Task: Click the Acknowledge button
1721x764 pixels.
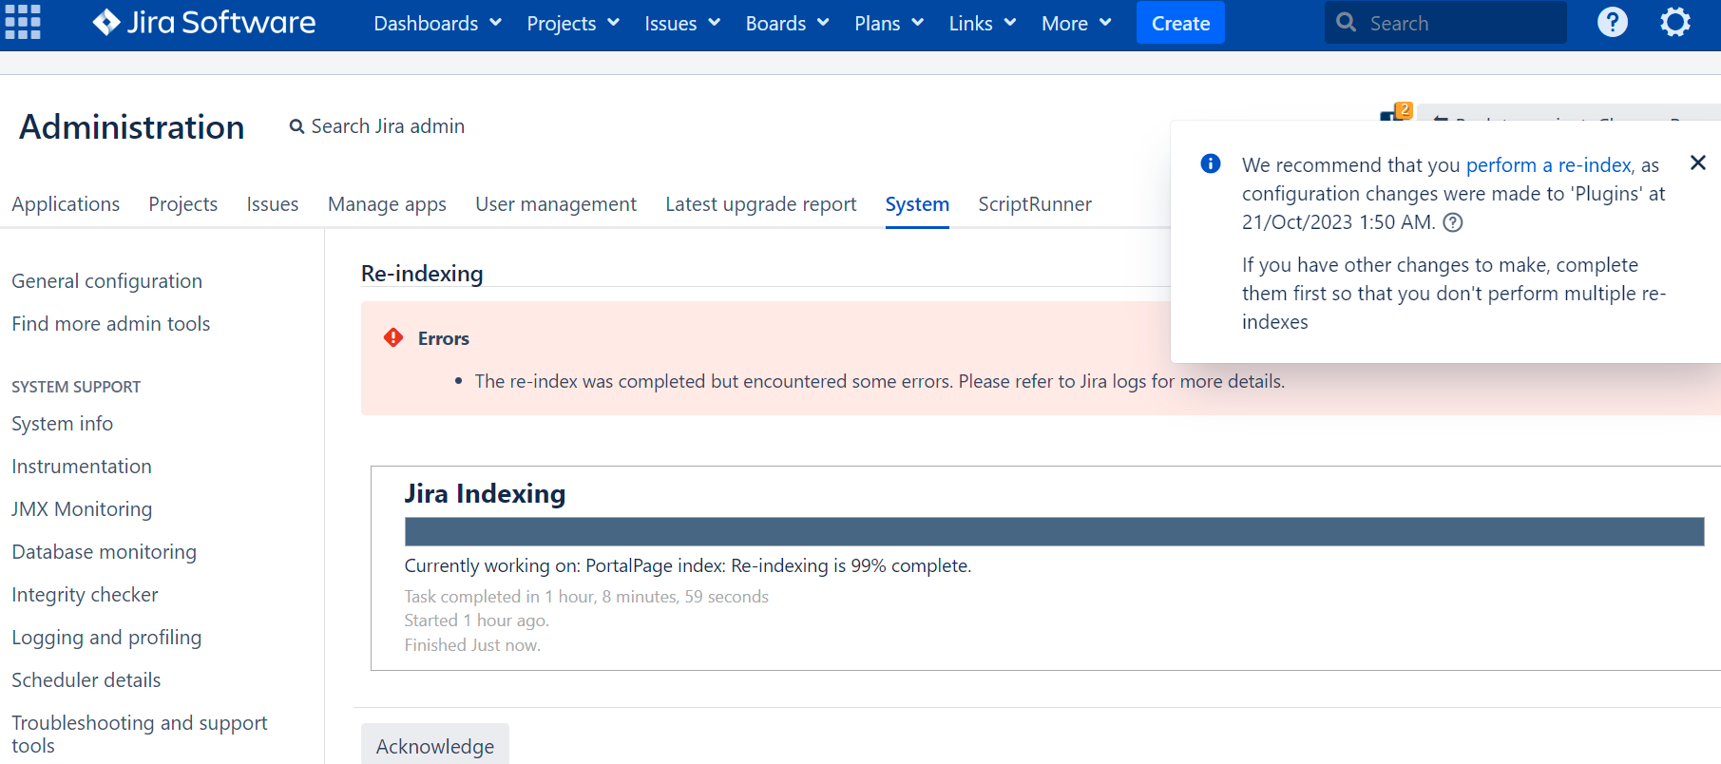Action: pos(435,746)
